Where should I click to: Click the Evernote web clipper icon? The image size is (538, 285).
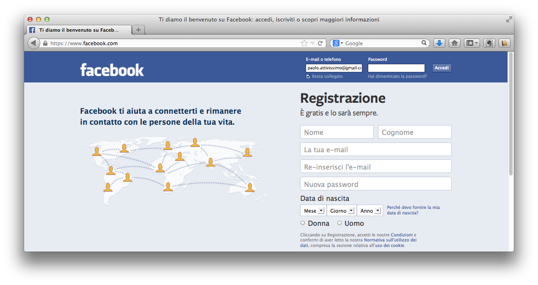[489, 43]
